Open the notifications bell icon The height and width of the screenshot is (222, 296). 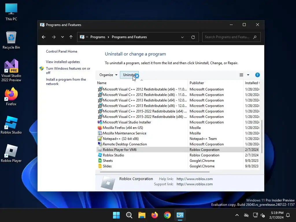pyautogui.click(x=288, y=215)
